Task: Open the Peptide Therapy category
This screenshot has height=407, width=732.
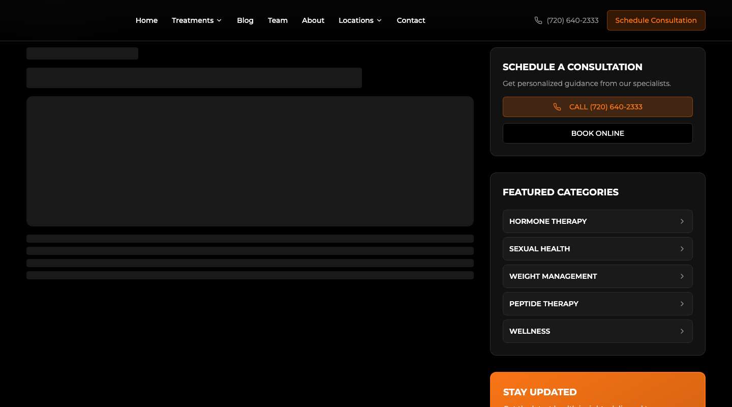Action: coord(597,304)
